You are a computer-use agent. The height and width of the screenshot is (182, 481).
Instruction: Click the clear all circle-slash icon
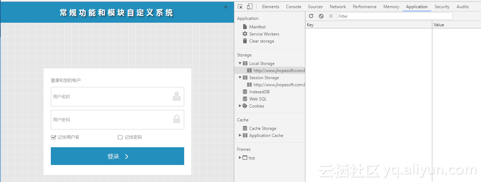click(x=321, y=16)
